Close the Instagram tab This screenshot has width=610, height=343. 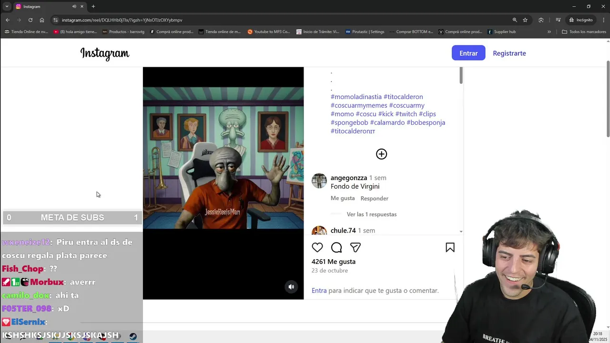pos(82,6)
